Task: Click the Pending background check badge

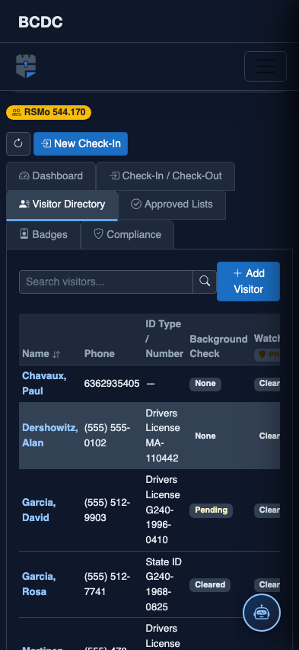Action: pos(211,510)
